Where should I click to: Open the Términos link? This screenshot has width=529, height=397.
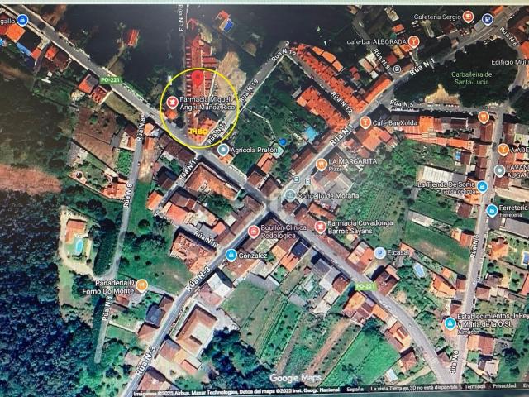click(x=476, y=386)
